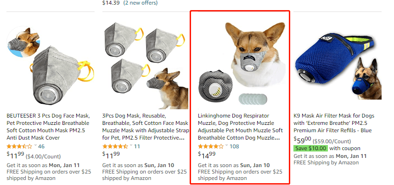View 108 reviews for Linkinghome muzzle

click(234, 146)
